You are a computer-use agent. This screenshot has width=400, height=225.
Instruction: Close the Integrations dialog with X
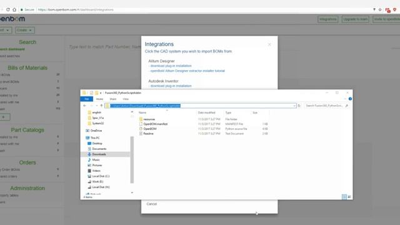269,44
